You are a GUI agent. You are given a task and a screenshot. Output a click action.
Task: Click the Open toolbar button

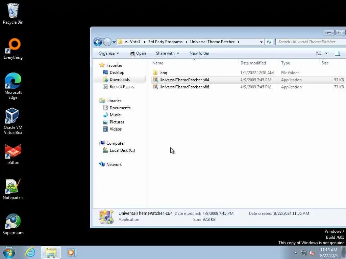coord(138,53)
